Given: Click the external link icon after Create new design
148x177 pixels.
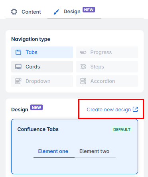Looking at the screenshot, I should [x=135, y=109].
